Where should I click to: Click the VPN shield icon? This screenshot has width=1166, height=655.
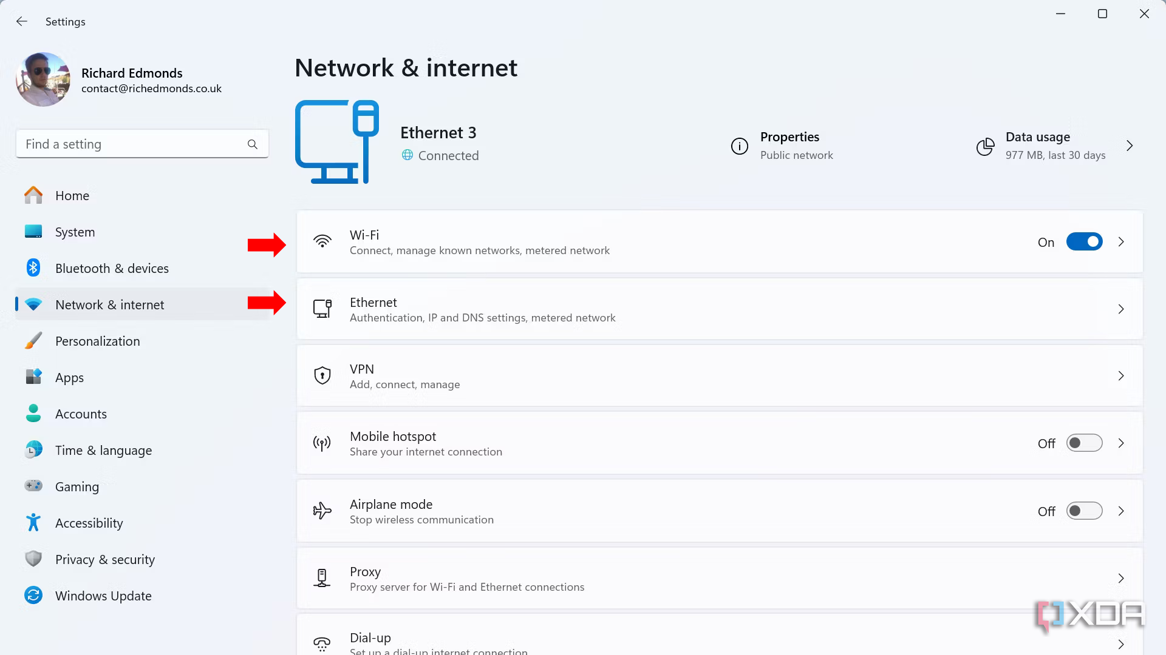322,376
